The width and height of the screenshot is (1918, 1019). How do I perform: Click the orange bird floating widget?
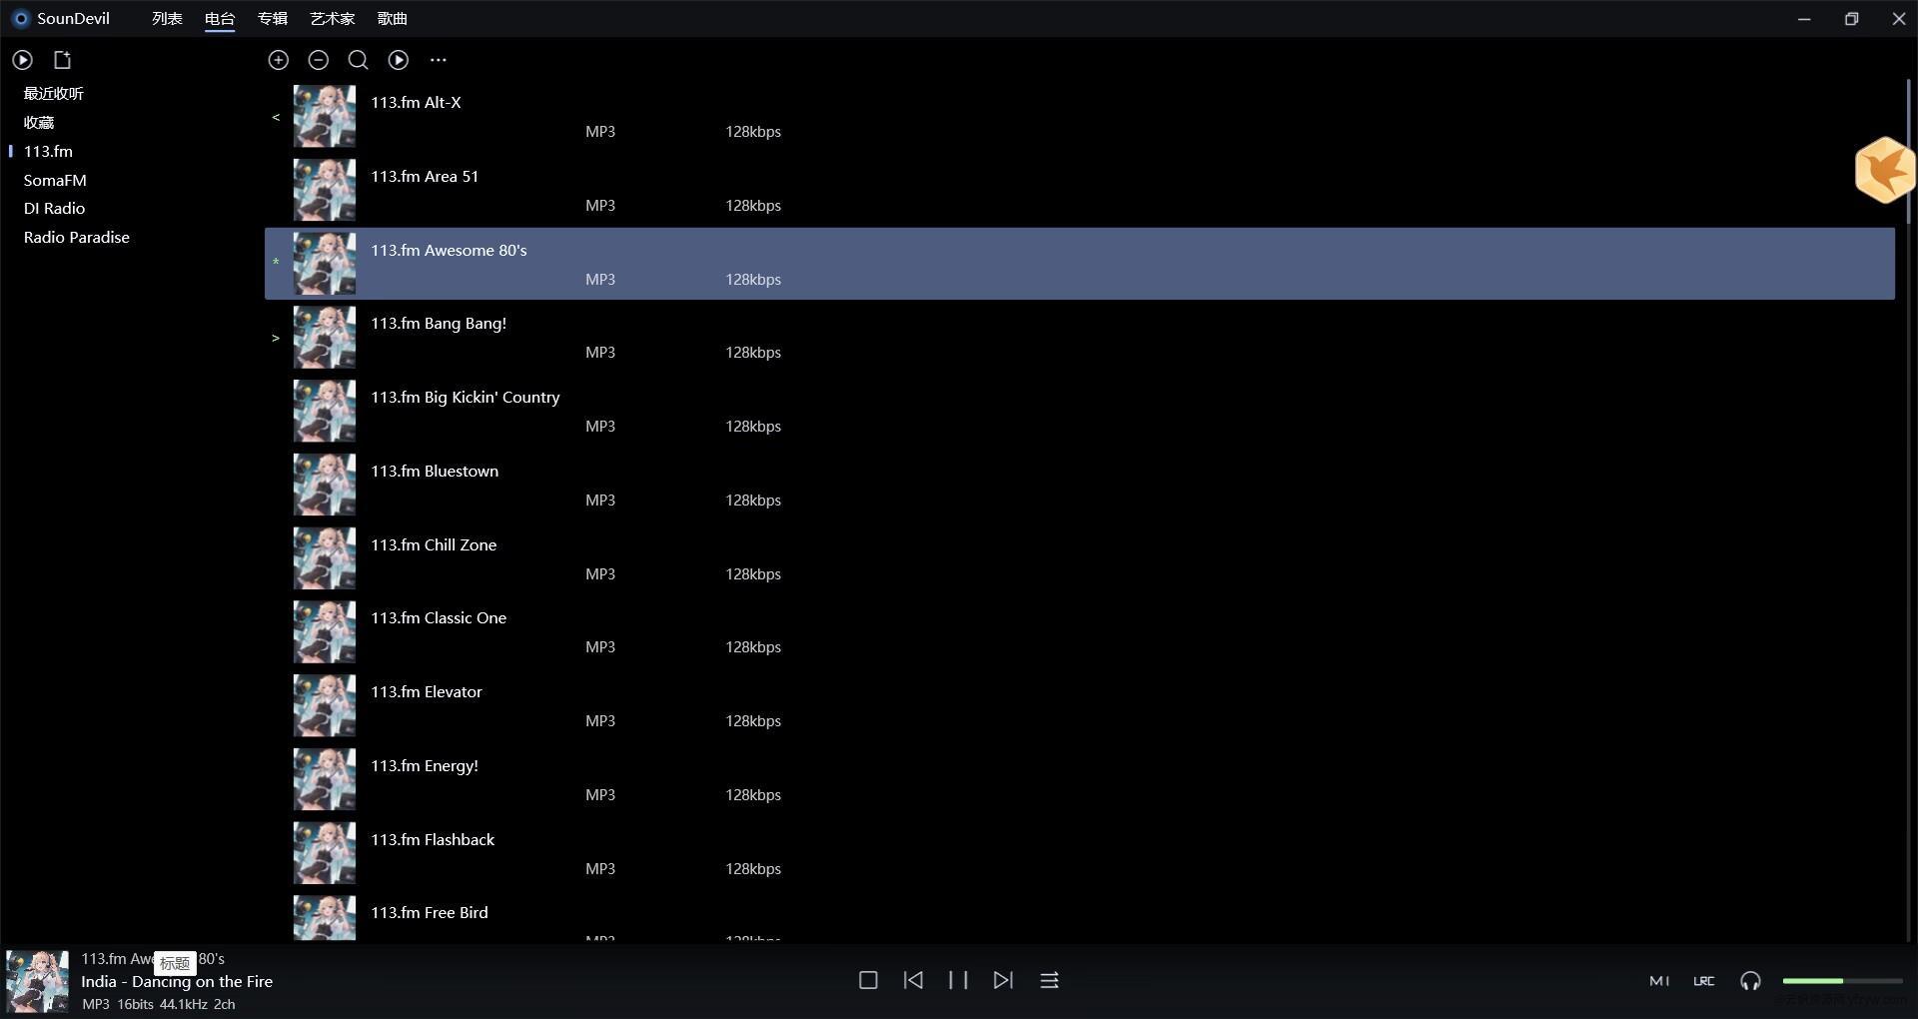coord(1885,170)
